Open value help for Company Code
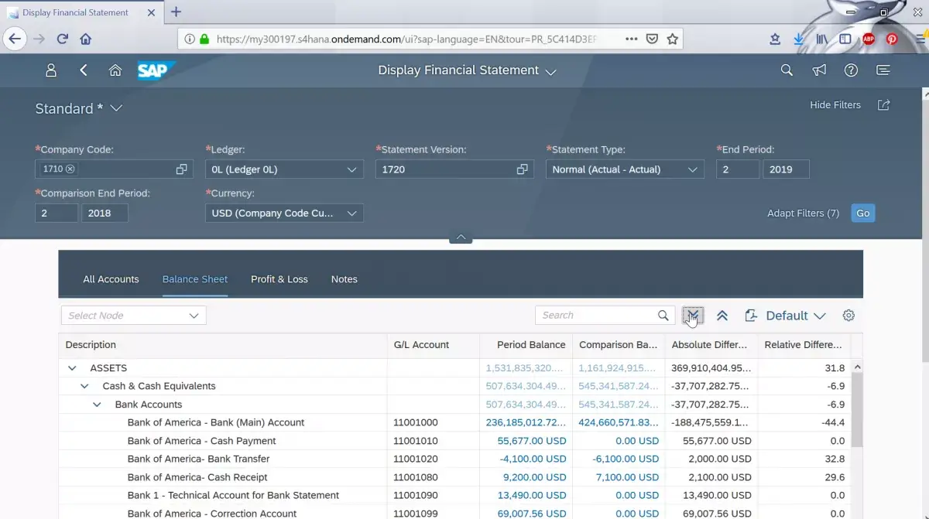Image resolution: width=929 pixels, height=519 pixels. [181, 169]
